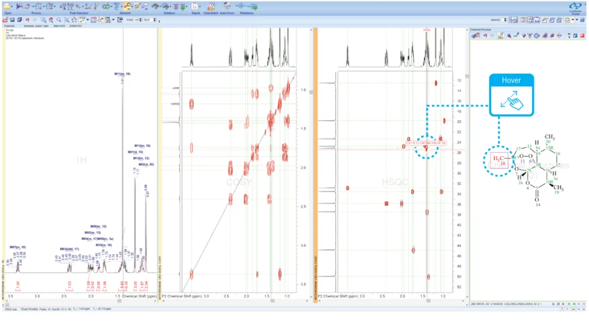
Task: Select the 2DMACRO tab
Action: point(75,26)
